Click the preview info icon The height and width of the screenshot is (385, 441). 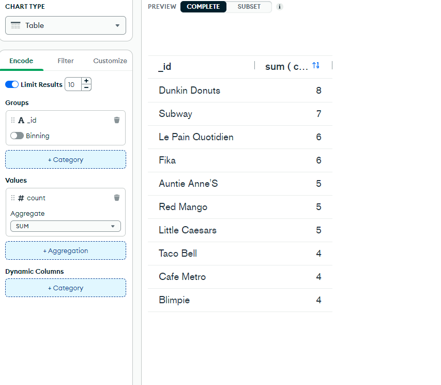pos(280,7)
